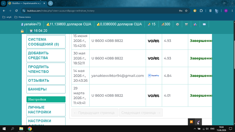
Task: Open the Windows Start menu
Action: (4, 129)
